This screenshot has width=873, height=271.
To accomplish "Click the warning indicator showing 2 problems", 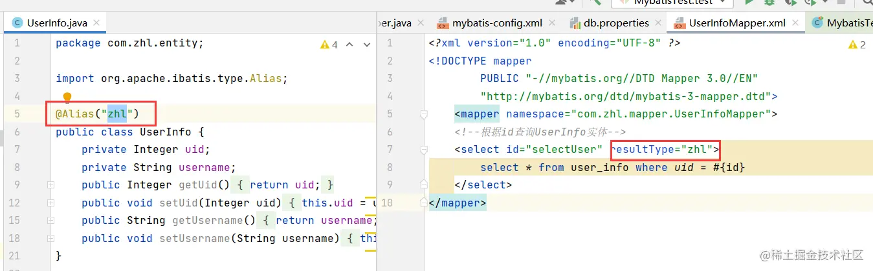I will [x=857, y=45].
